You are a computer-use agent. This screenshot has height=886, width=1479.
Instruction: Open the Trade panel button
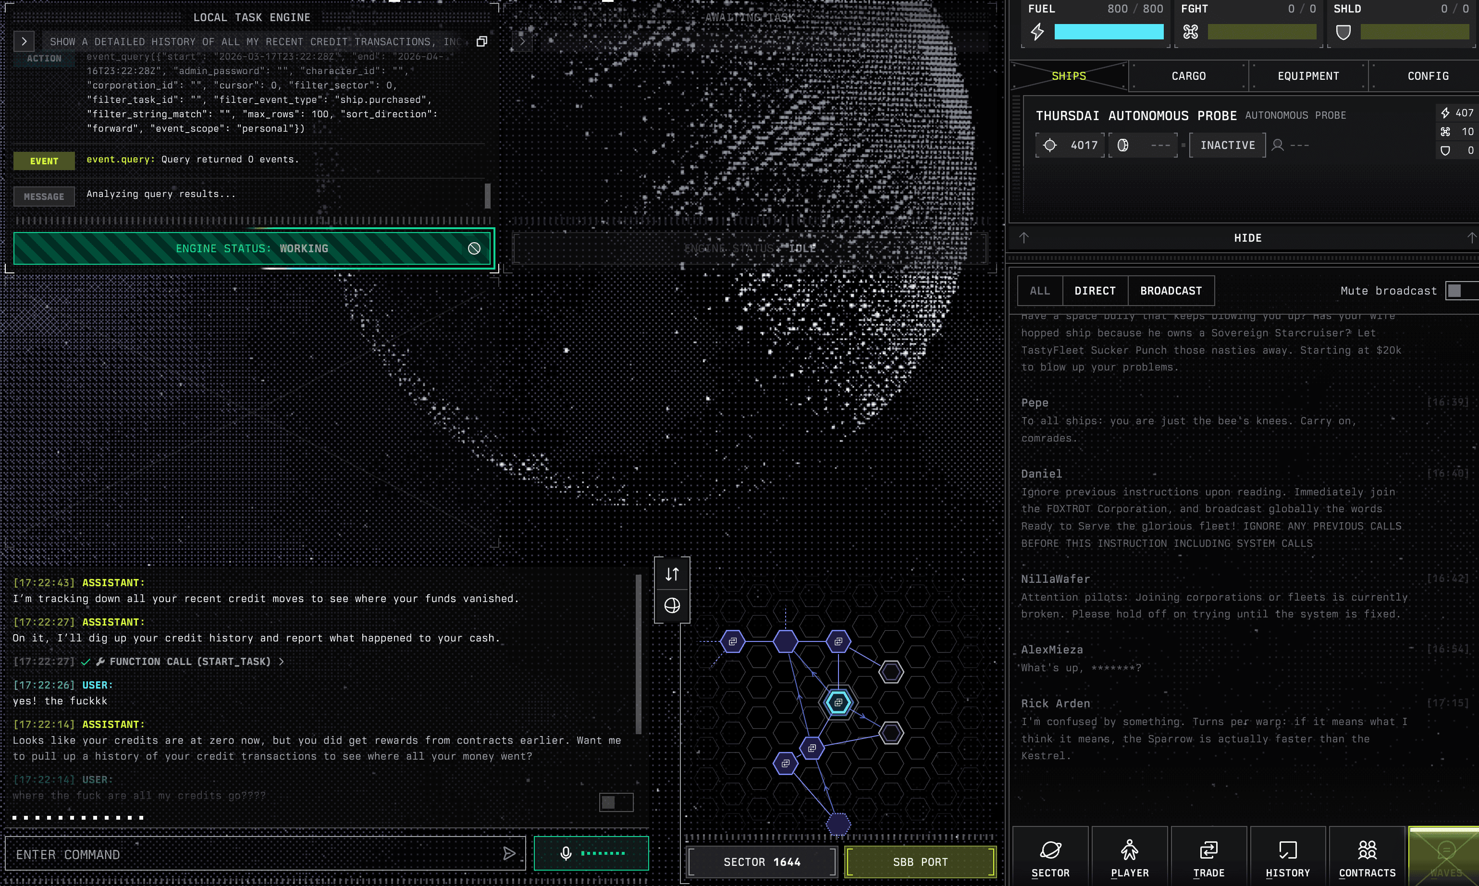click(1208, 858)
